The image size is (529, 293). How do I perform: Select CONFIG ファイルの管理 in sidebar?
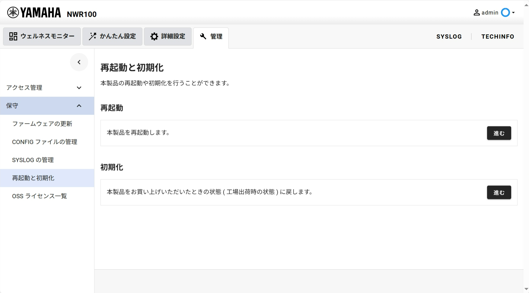point(45,142)
